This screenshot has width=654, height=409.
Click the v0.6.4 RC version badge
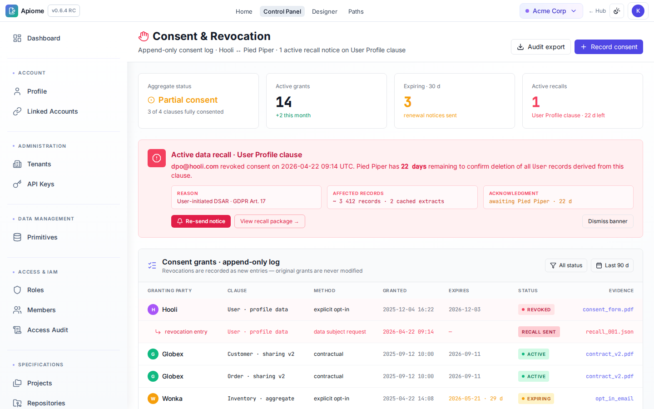click(64, 11)
